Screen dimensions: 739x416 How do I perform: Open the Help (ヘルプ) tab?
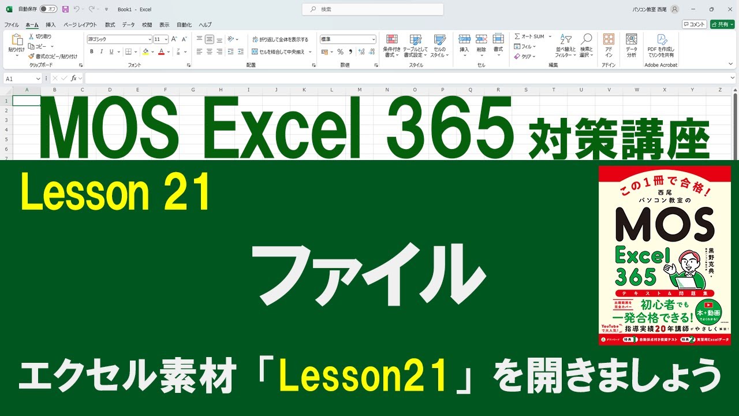(205, 25)
